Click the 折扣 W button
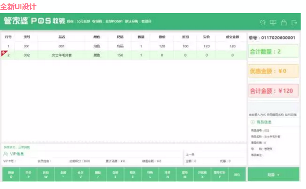 [46, 174]
